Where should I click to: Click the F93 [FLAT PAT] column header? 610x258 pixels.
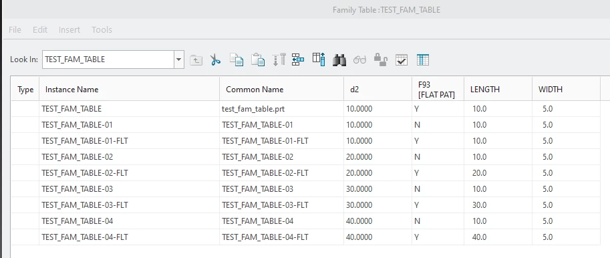pyautogui.click(x=438, y=90)
